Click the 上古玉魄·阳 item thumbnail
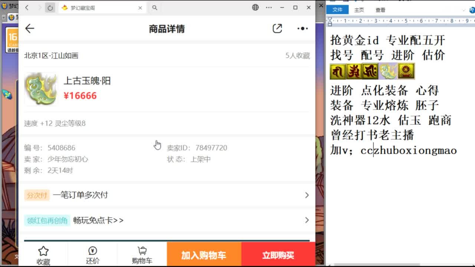Screen dimensions: 475x267 pyautogui.click(x=41, y=89)
